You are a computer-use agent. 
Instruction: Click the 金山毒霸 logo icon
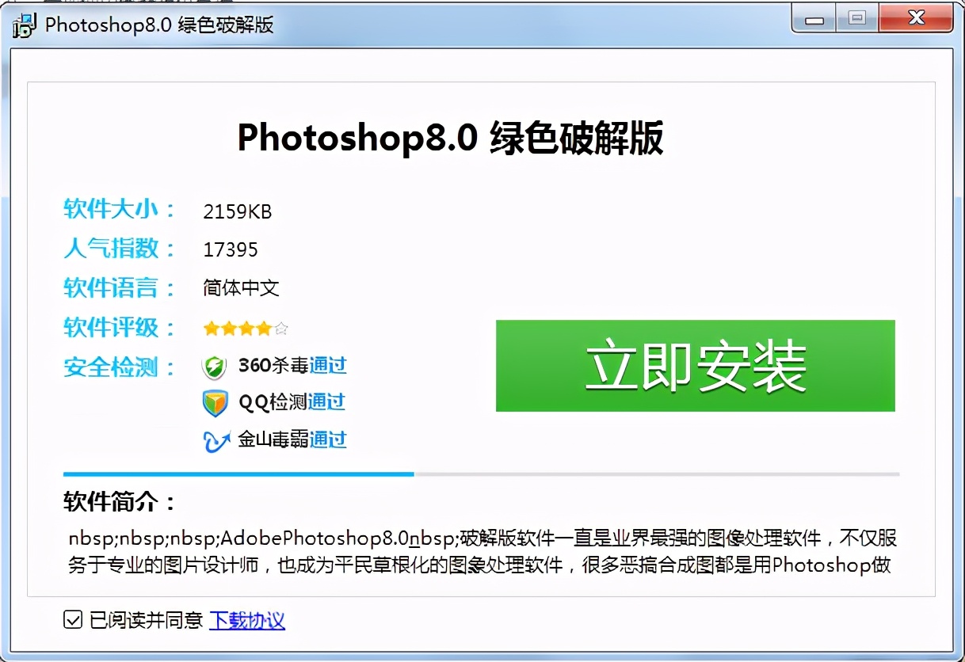point(216,440)
